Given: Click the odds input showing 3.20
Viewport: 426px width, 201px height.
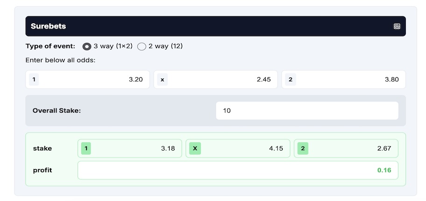Looking at the screenshot, I should point(87,79).
